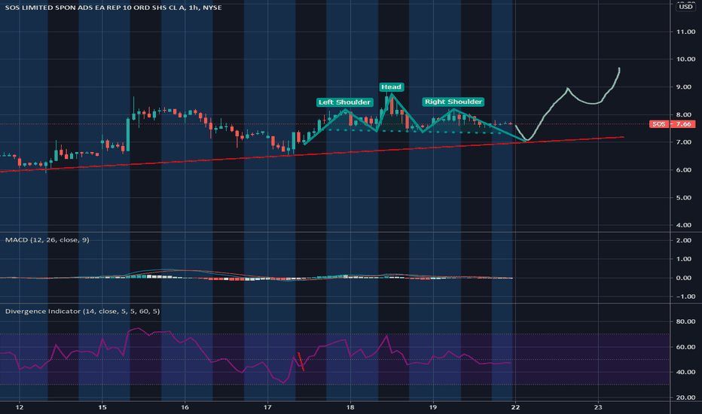702x414 pixels.
Task: Select the "Right Shoulder" annotation label
Action: point(453,102)
